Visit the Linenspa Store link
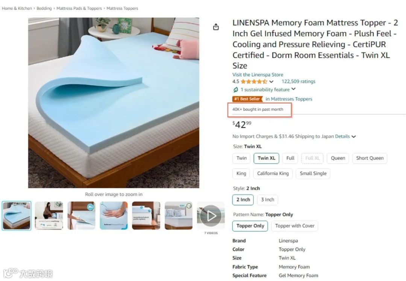 point(258,75)
